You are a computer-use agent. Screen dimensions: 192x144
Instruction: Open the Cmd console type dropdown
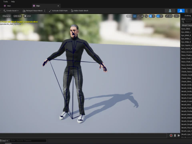coord(4,141)
